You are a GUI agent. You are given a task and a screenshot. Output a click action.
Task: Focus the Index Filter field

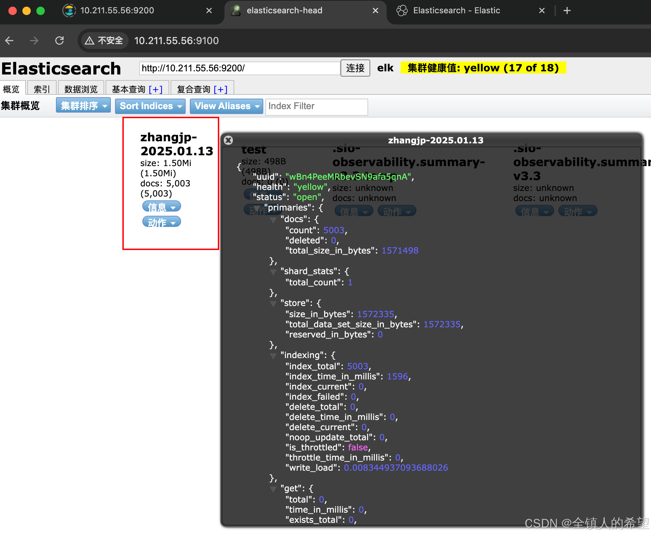[x=316, y=106]
